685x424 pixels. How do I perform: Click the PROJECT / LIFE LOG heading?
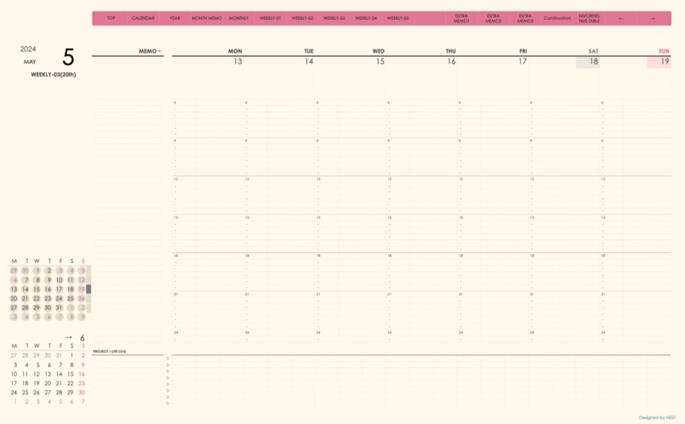(110, 352)
